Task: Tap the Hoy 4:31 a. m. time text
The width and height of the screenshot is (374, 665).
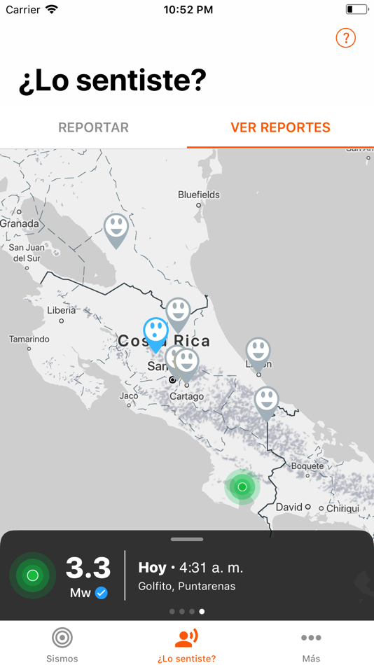Action: pyautogui.click(x=191, y=568)
